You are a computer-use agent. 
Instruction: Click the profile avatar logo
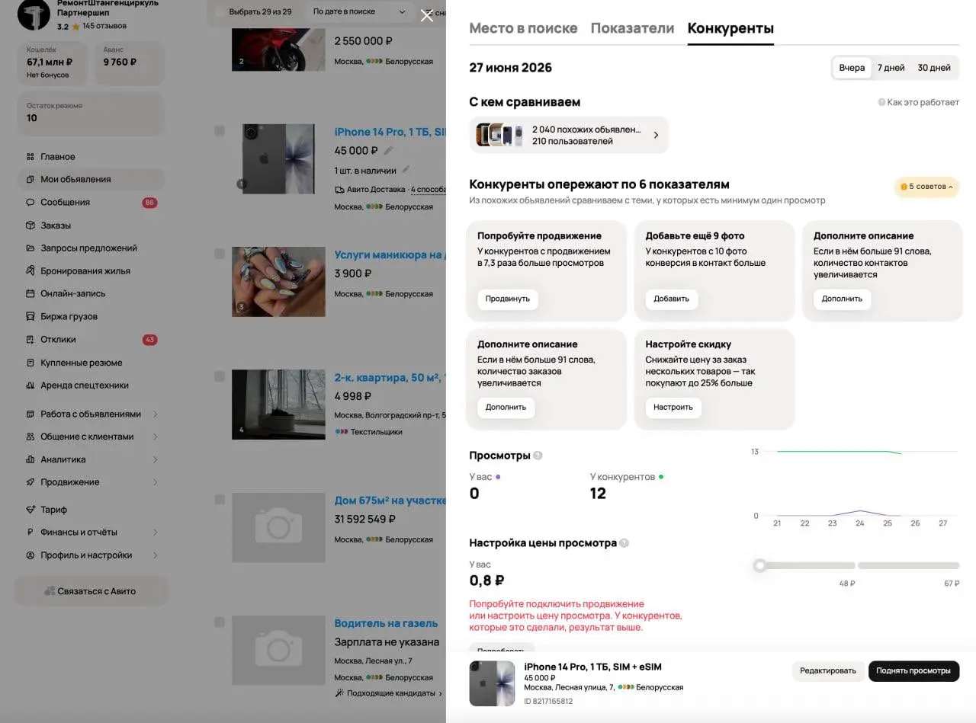tap(34, 14)
